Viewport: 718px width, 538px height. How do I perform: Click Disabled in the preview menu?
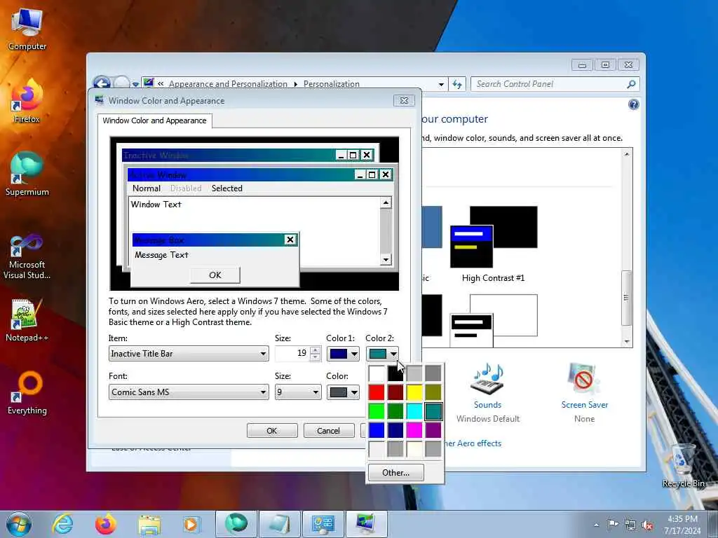[x=186, y=188]
